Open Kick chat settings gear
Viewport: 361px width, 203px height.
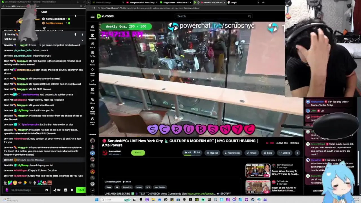pos(72,190)
